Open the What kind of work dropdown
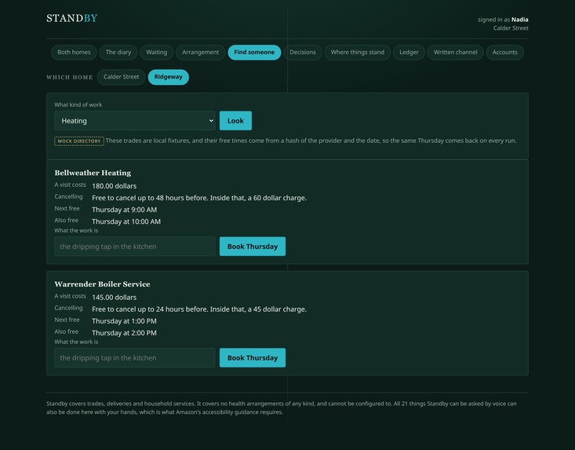The image size is (575, 450). [135, 121]
